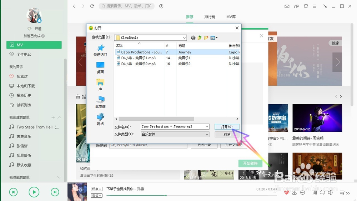357x201 pixels.
Task: Open the listen-recognition icon beside search
Action: (161, 6)
